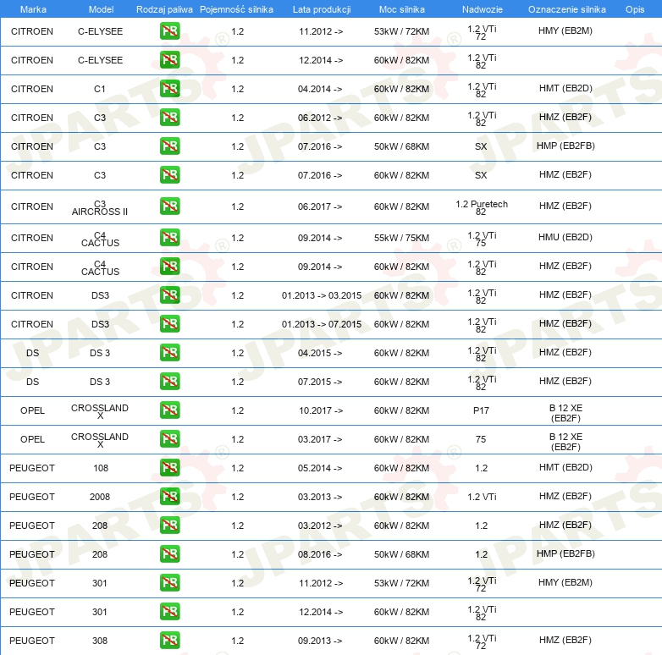662x655 pixels.
Task: Select 'HMP (EB2FB)' in the Peugeot 208 row
Action: click(565, 553)
